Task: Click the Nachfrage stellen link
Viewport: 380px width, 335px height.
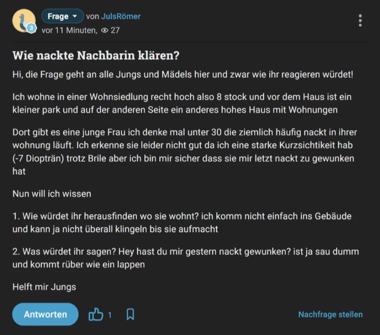Action: pyautogui.click(x=330, y=314)
